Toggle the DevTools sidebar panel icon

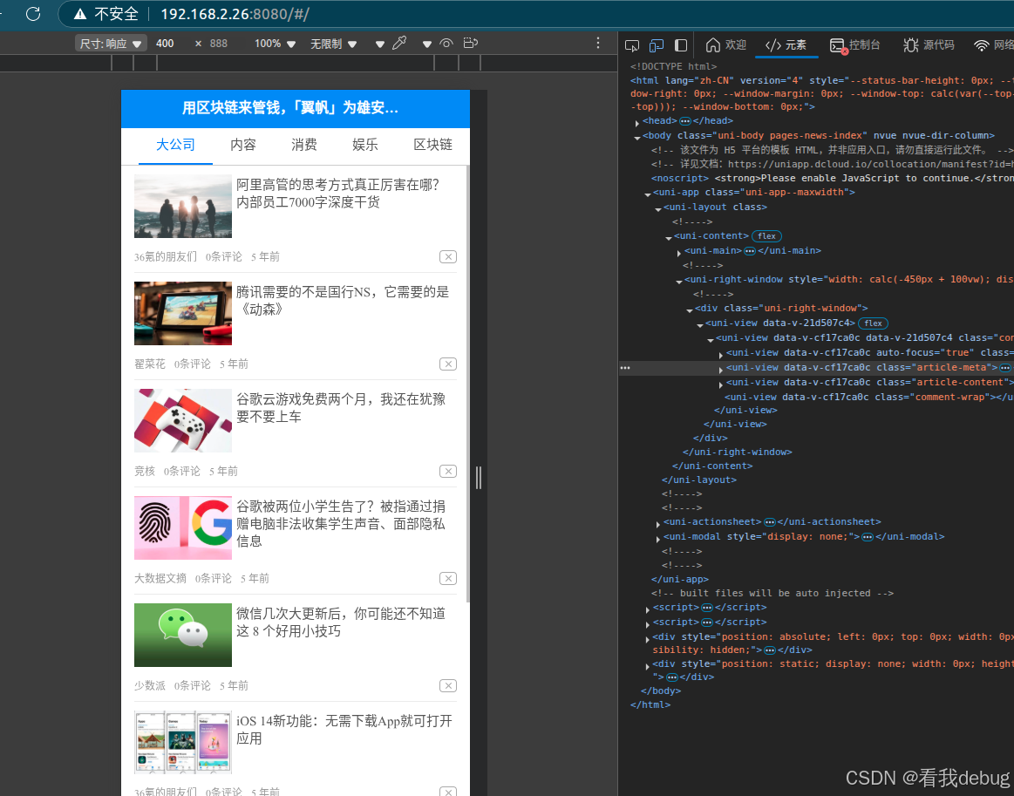click(x=680, y=44)
